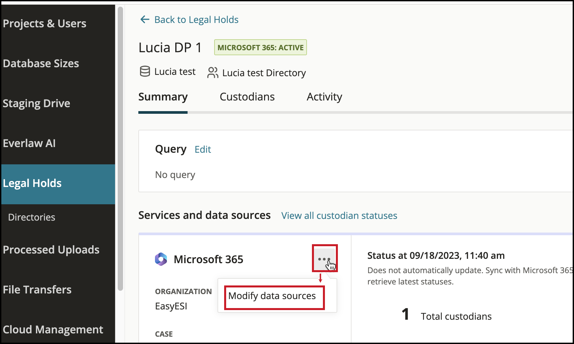Click the ORGANIZATION field label

[184, 291]
